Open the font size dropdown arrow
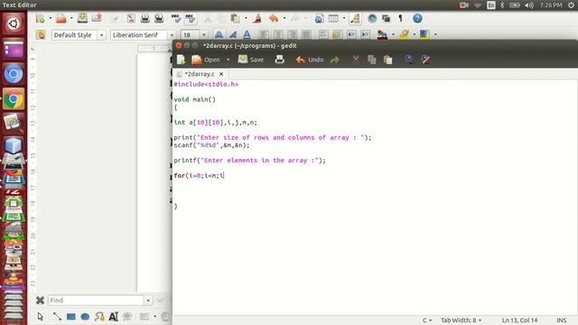Viewport: 578px width, 325px height. [x=204, y=35]
